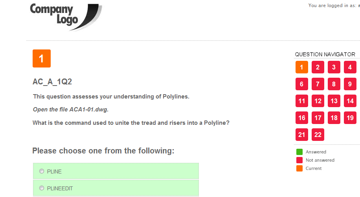Navigate to question 6

coord(301,84)
